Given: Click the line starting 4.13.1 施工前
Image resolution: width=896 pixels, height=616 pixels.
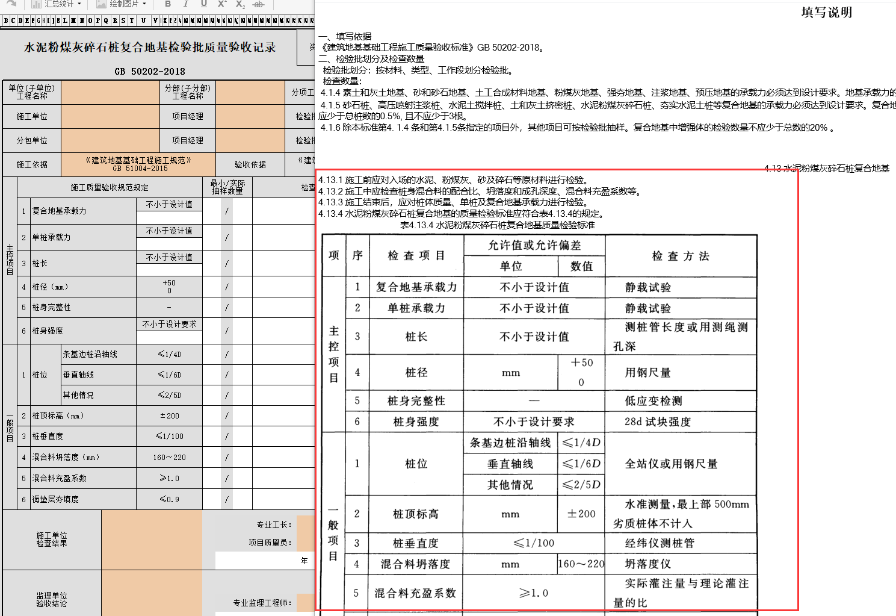Looking at the screenshot, I should click(x=454, y=179).
